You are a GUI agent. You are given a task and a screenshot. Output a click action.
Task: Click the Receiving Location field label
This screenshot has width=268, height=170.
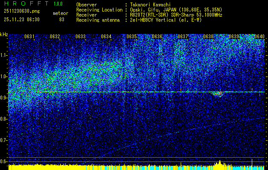point(99,10)
